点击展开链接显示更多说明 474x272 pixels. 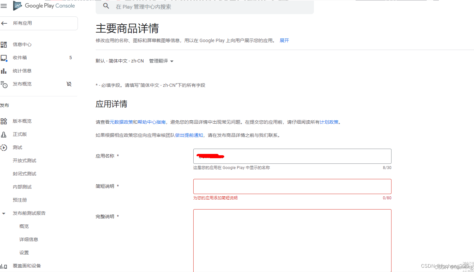coord(284,40)
